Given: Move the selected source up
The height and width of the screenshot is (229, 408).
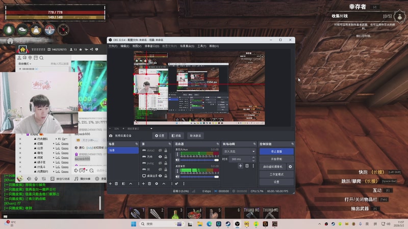Looking at the screenshot, I should (164, 184).
